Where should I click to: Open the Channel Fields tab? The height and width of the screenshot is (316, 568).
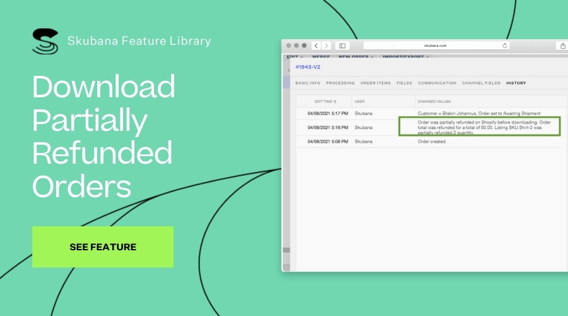point(481,83)
